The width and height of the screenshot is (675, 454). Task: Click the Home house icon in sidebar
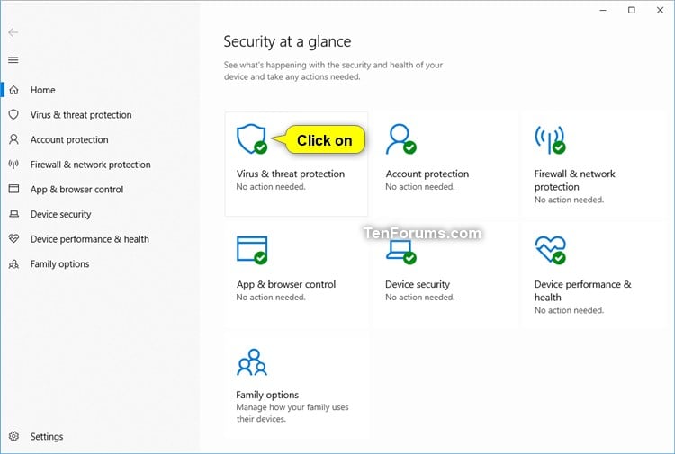13,90
